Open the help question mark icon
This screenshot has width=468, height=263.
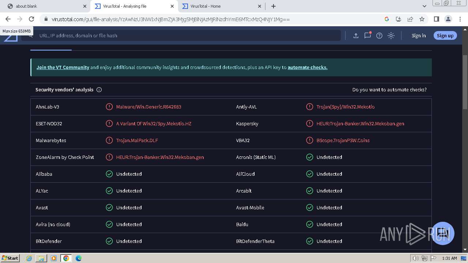(379, 35)
